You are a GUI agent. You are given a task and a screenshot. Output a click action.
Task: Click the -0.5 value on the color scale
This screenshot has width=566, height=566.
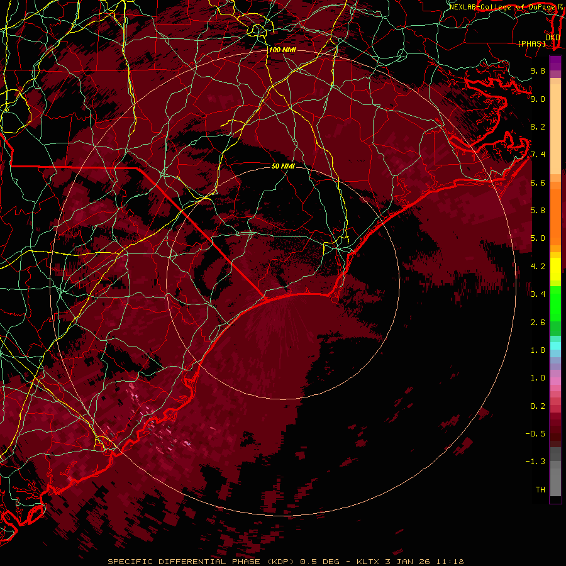(535, 434)
